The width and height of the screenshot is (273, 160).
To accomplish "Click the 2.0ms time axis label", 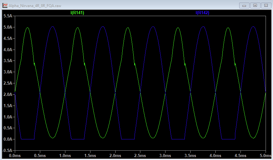I will [x=115, y=155].
